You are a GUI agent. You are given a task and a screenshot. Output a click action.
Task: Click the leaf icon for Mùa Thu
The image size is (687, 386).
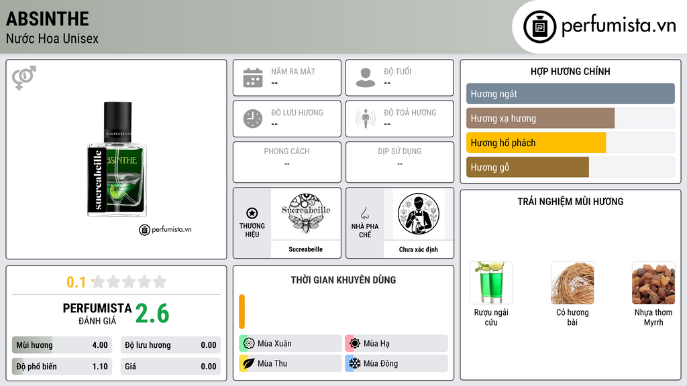pyautogui.click(x=249, y=363)
